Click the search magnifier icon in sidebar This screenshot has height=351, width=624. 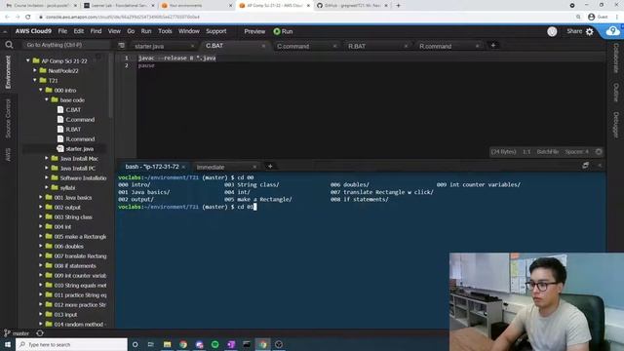pyautogui.click(x=9, y=45)
